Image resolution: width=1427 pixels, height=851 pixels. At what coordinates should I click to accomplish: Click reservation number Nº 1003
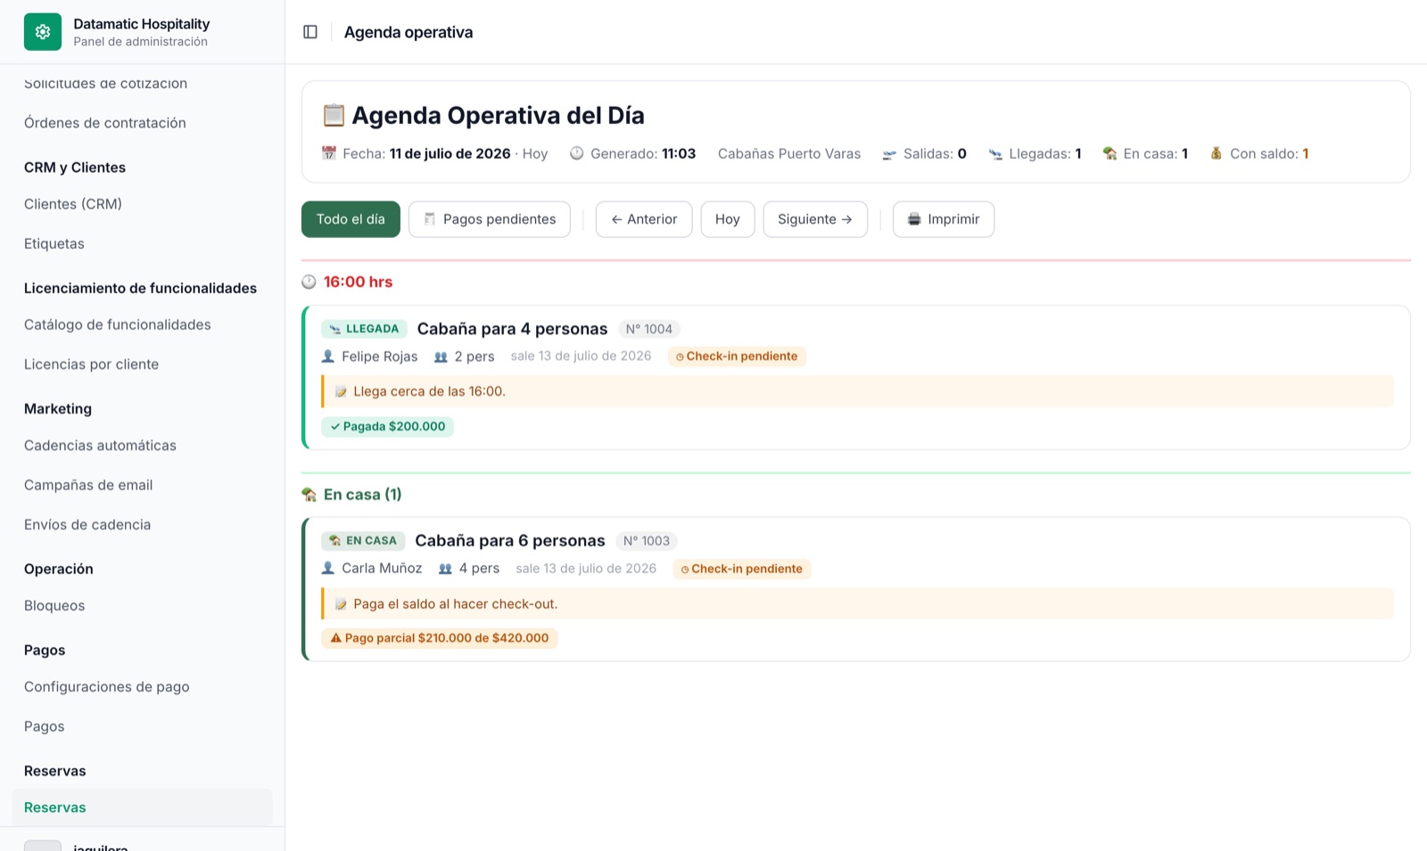point(646,541)
